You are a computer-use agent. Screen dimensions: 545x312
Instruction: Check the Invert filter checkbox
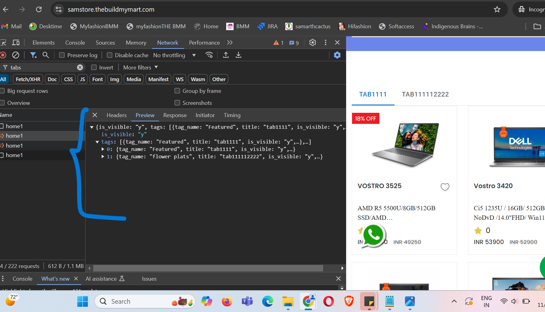pos(94,67)
